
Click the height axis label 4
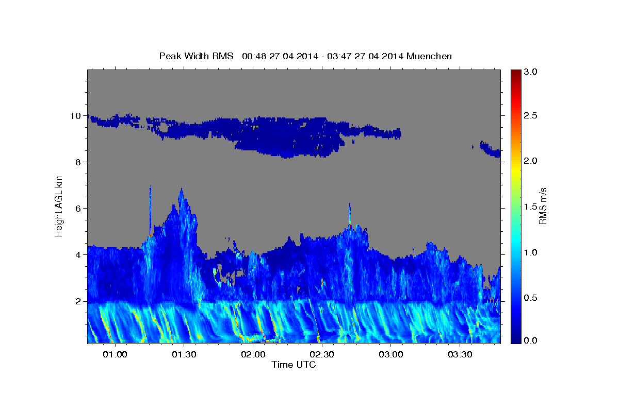(79, 255)
